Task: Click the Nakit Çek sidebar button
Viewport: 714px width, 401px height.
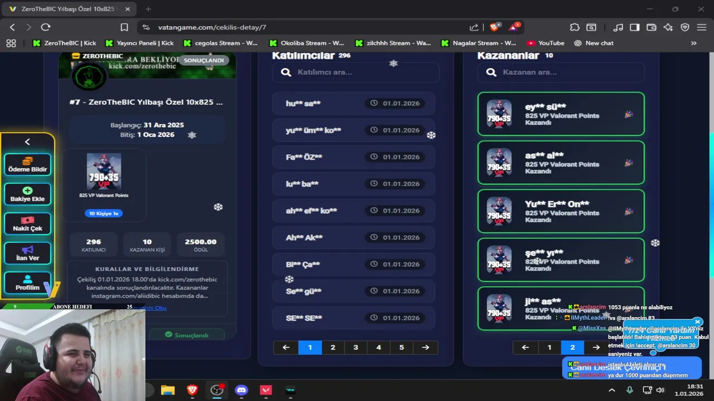Action: (27, 223)
